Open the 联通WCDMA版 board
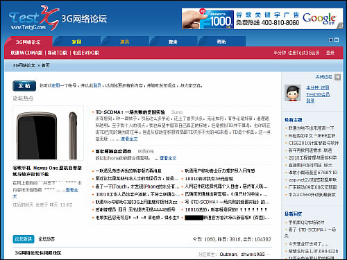The height and width of the screenshot is (260, 347). click(26, 53)
